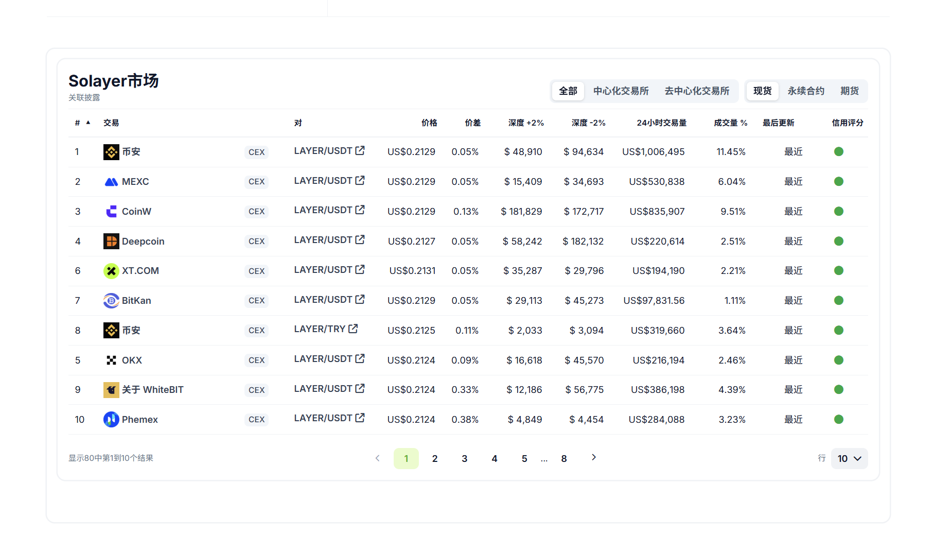Click the green trust score dot for OKX
The height and width of the screenshot is (534, 934).
coord(839,360)
